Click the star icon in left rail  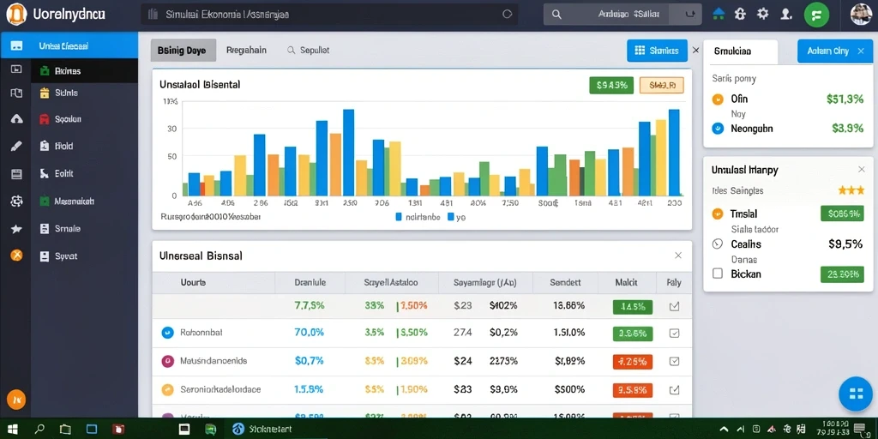16,228
